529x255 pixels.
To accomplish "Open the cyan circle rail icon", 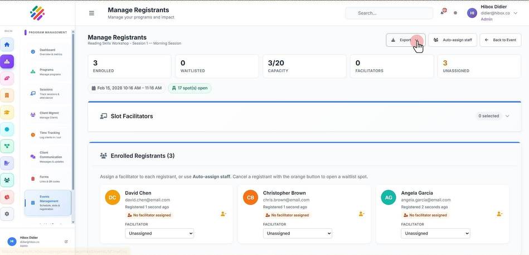I will click(x=7, y=129).
